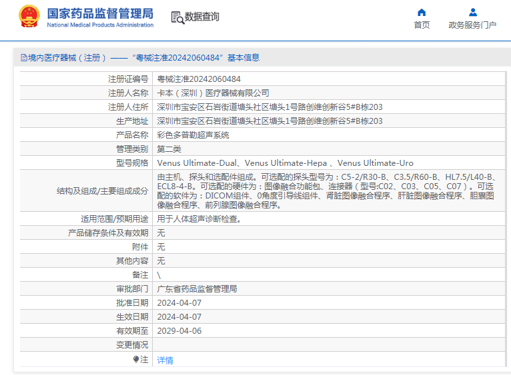Go to 首页 home page

[x=422, y=25]
